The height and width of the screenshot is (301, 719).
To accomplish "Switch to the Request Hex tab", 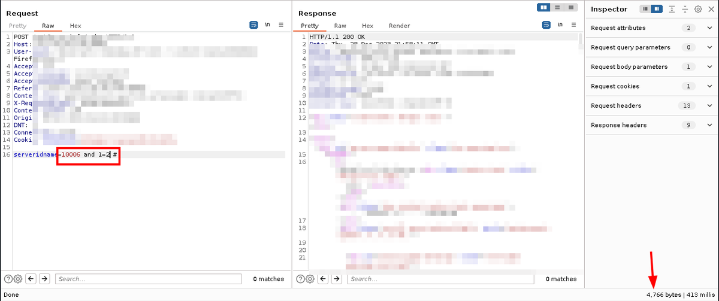I will (75, 26).
